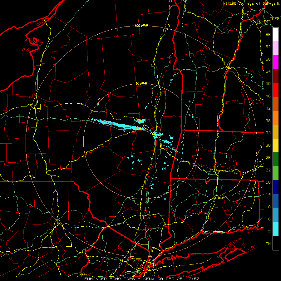Image resolution: width=281 pixels, height=281 pixels.
Task: Click the legend value '18'
Action: [268, 182]
